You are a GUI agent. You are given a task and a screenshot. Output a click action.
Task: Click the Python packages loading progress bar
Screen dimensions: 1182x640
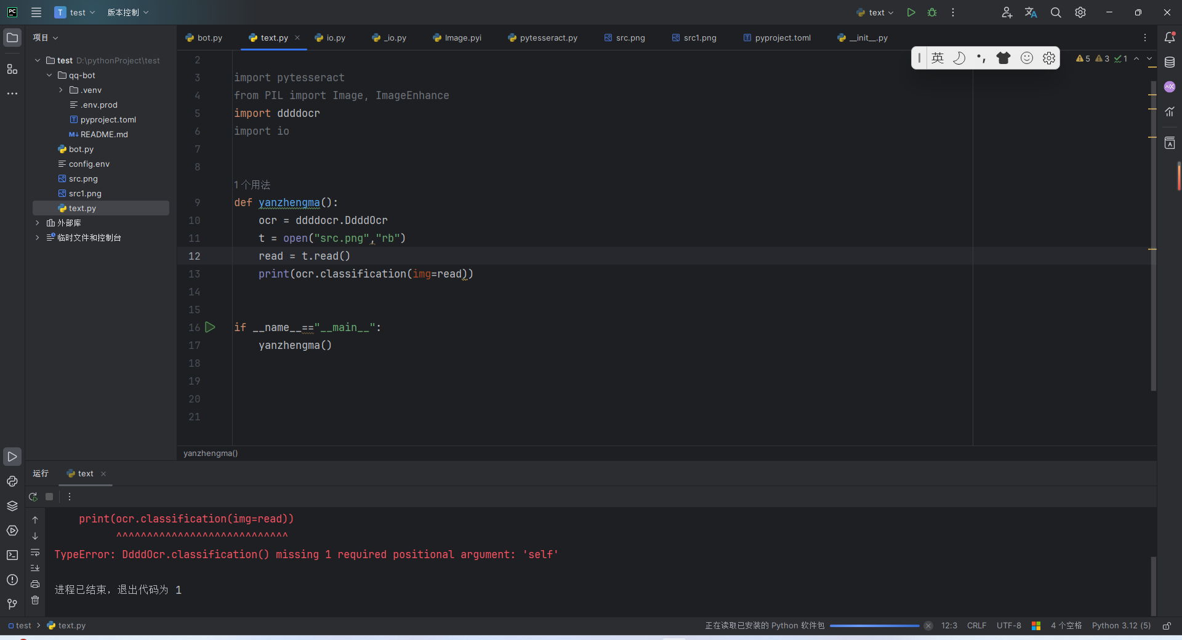pyautogui.click(x=874, y=626)
